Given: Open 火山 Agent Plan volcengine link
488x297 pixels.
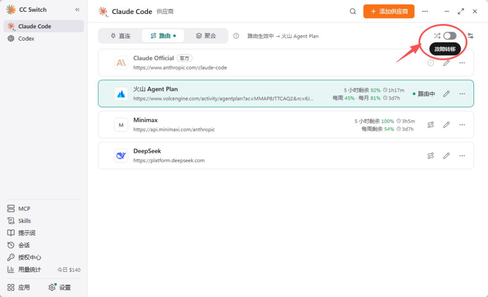Looking at the screenshot, I should pyautogui.click(x=223, y=98).
